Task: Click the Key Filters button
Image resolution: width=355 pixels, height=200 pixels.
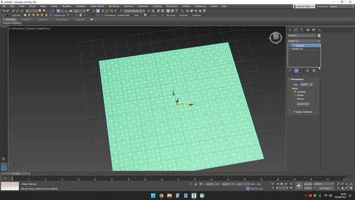Action: click(x=326, y=188)
